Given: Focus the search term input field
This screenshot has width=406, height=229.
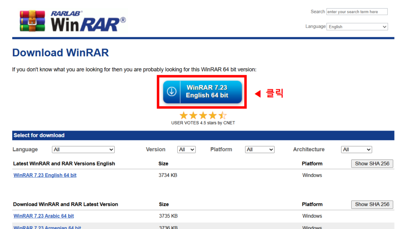Looking at the screenshot, I should tap(357, 12).
